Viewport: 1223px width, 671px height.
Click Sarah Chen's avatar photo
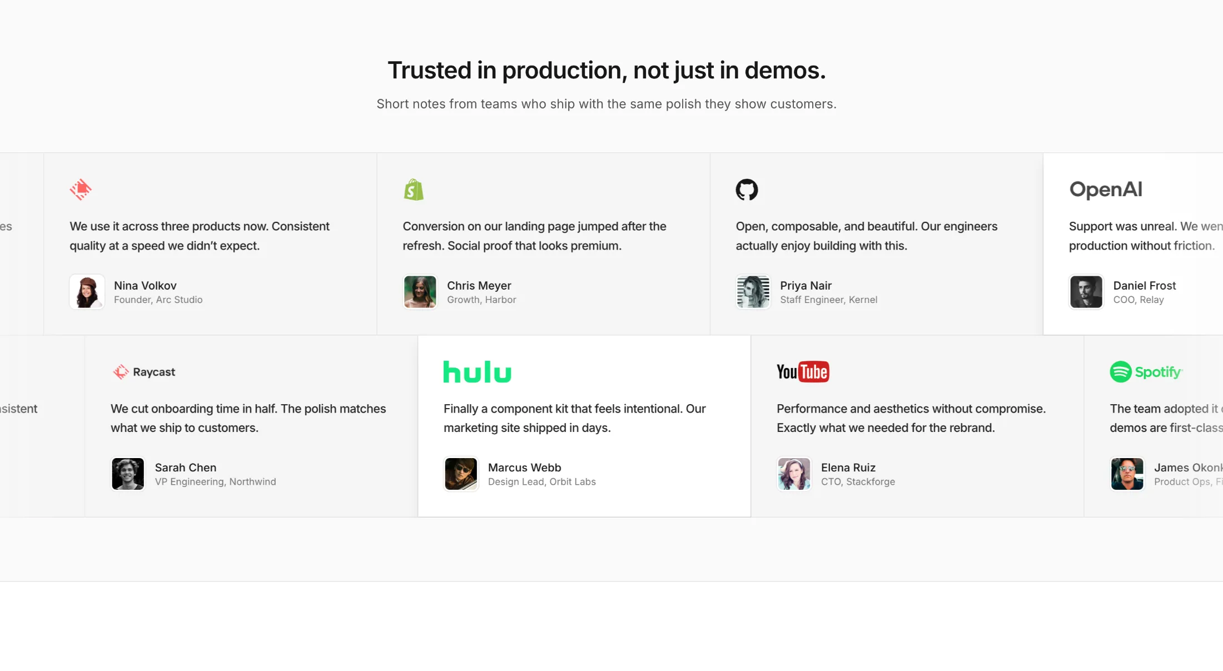pyautogui.click(x=128, y=474)
